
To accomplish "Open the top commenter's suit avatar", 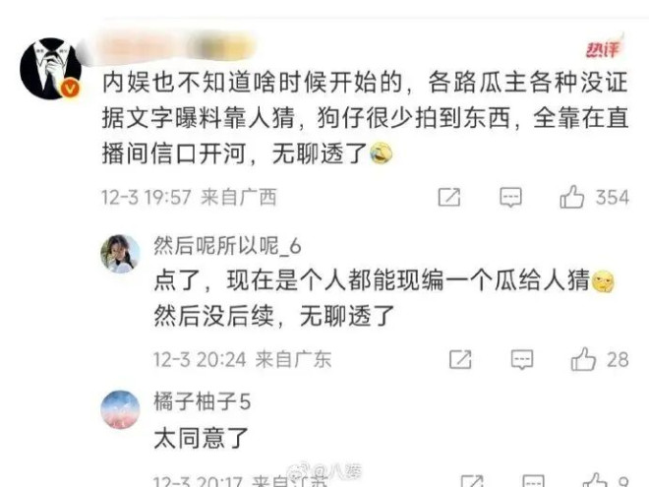I will pos(51,69).
